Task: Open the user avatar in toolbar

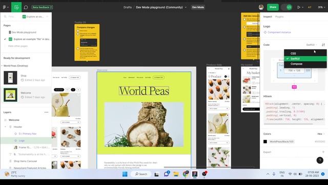Action: coord(261,7)
